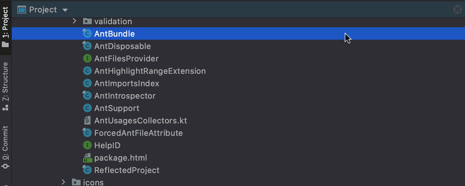Select the ReflectedProject file
Screen dimensions: 465x186
[127, 170]
